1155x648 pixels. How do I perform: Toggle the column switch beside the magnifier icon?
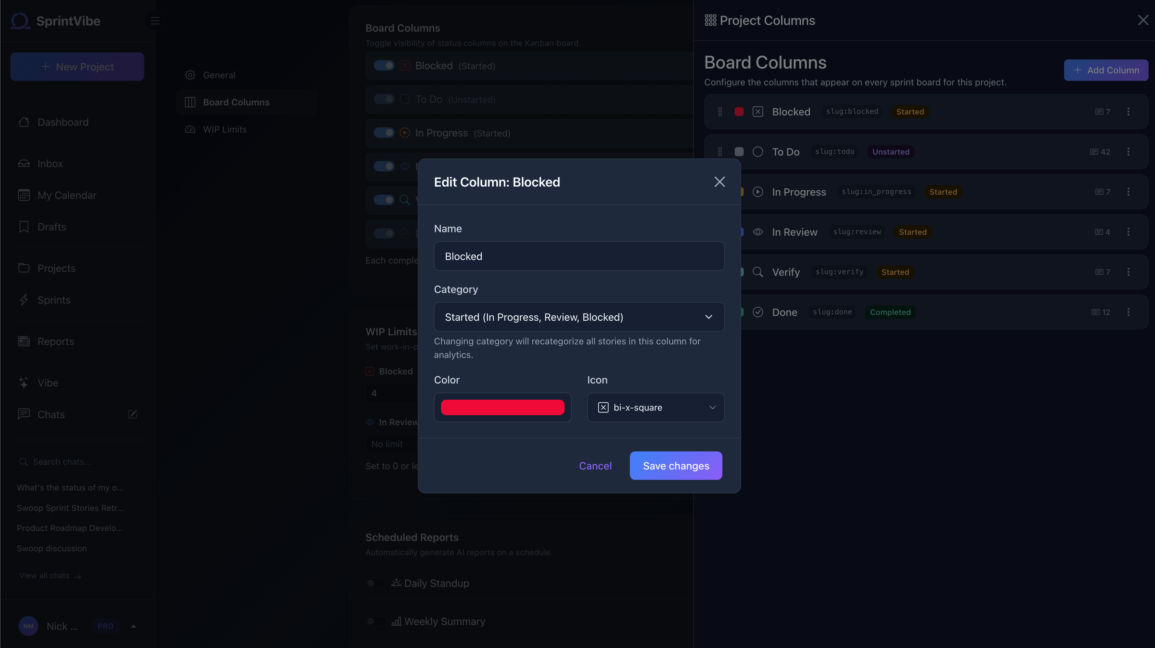tap(384, 200)
